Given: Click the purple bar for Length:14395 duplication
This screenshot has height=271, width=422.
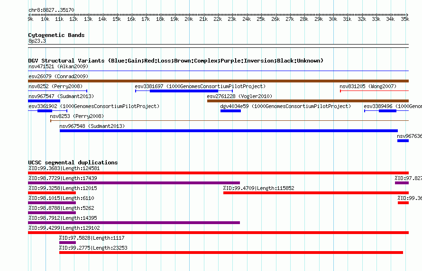Looking at the screenshot, I should tap(134, 223).
